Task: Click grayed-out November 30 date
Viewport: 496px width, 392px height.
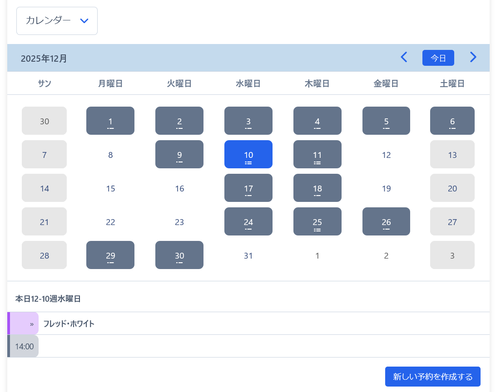Action: (45, 121)
